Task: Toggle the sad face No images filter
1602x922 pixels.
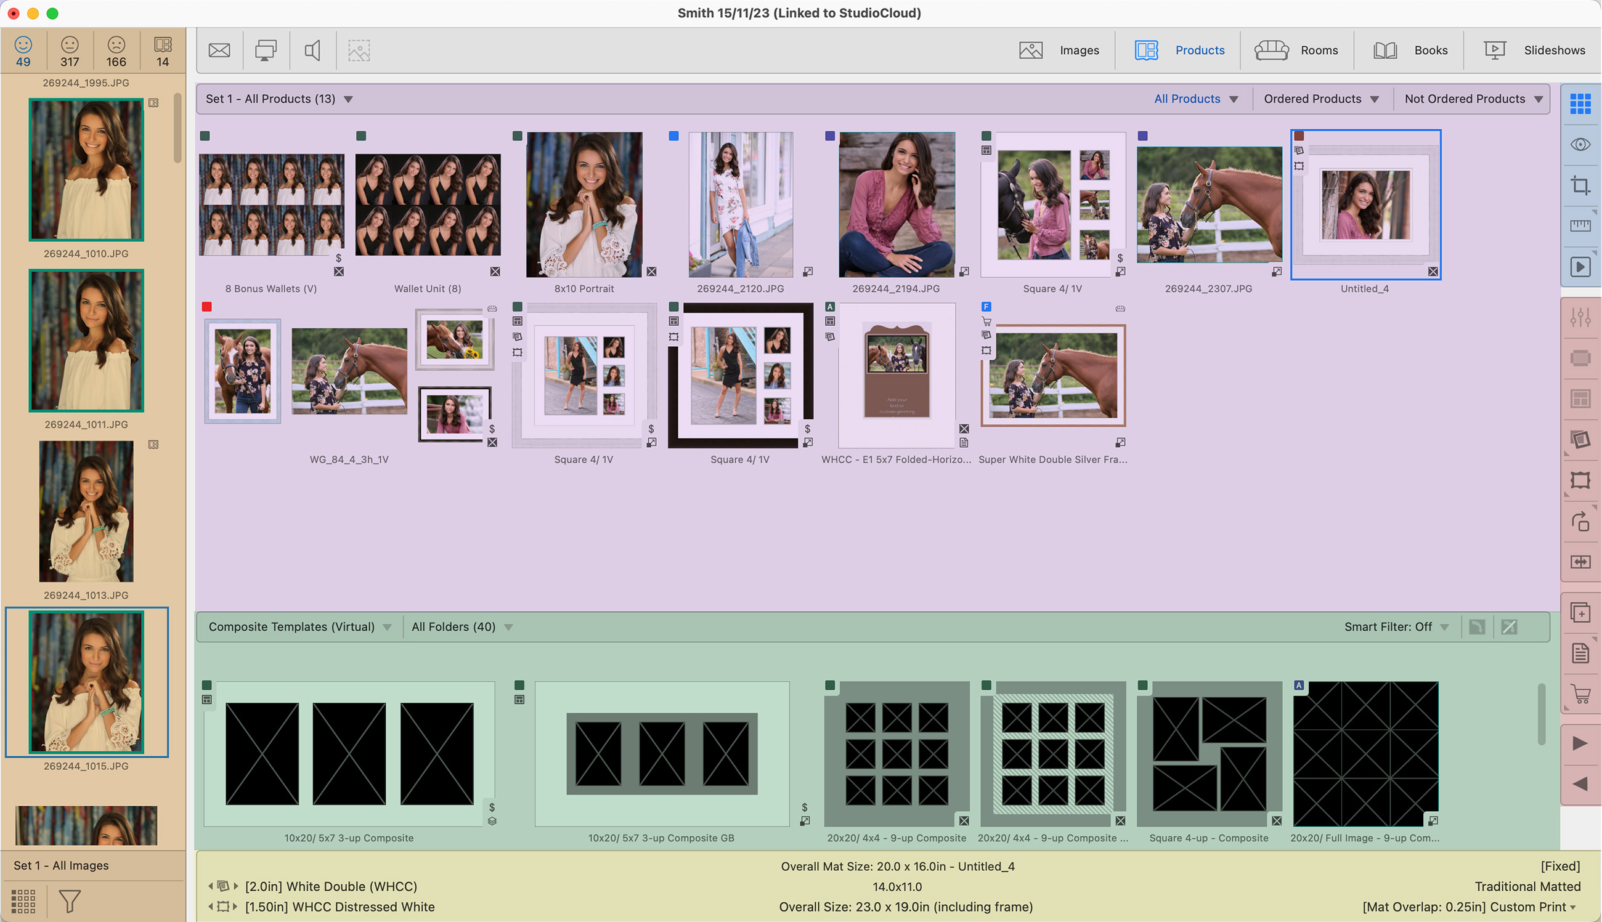Action: (116, 51)
